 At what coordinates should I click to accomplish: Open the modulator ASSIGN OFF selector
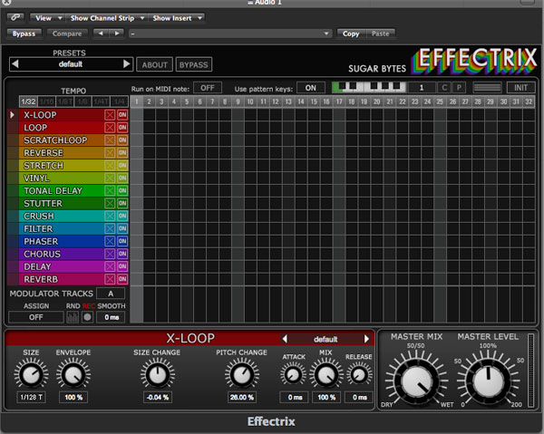(x=36, y=317)
